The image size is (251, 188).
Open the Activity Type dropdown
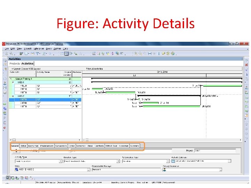[61, 161]
